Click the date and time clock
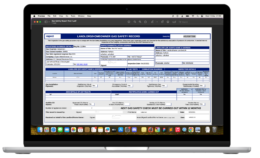The width and height of the screenshot is (260, 158). pos(213,16)
